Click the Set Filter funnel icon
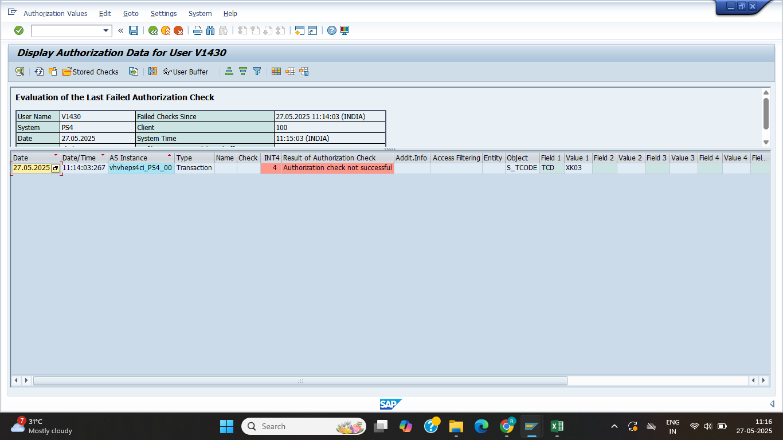783x440 pixels. 257,72
